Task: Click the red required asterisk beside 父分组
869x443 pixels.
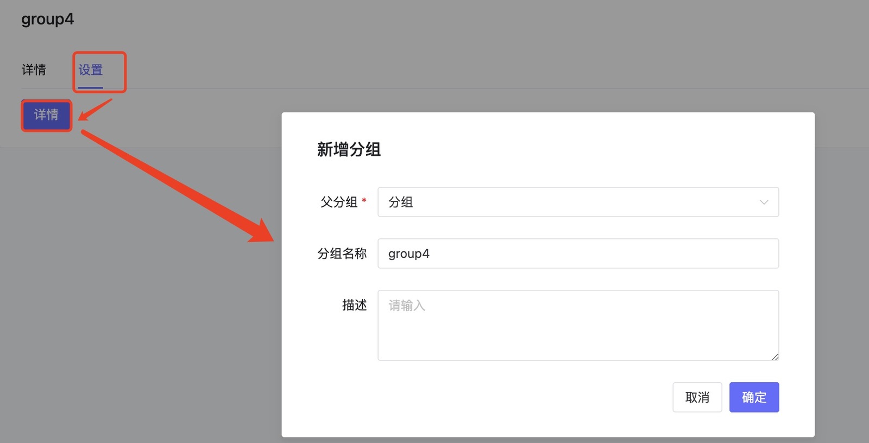Action: (364, 201)
